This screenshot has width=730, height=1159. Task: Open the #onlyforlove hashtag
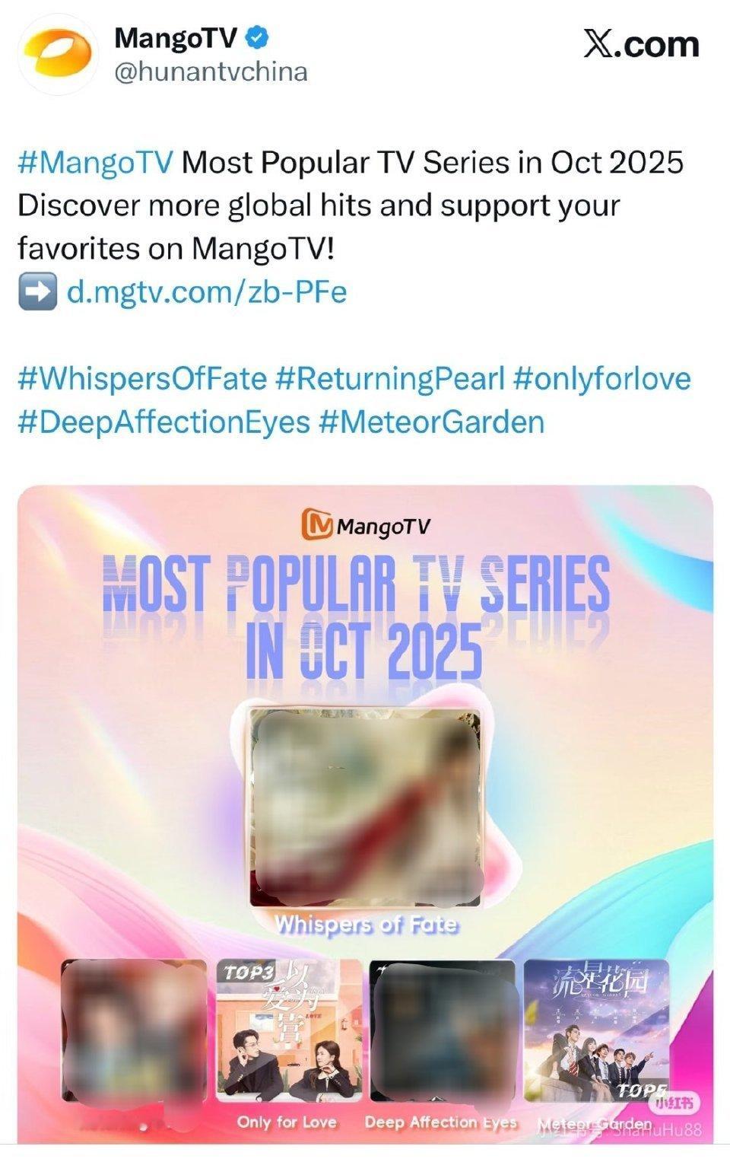(602, 378)
